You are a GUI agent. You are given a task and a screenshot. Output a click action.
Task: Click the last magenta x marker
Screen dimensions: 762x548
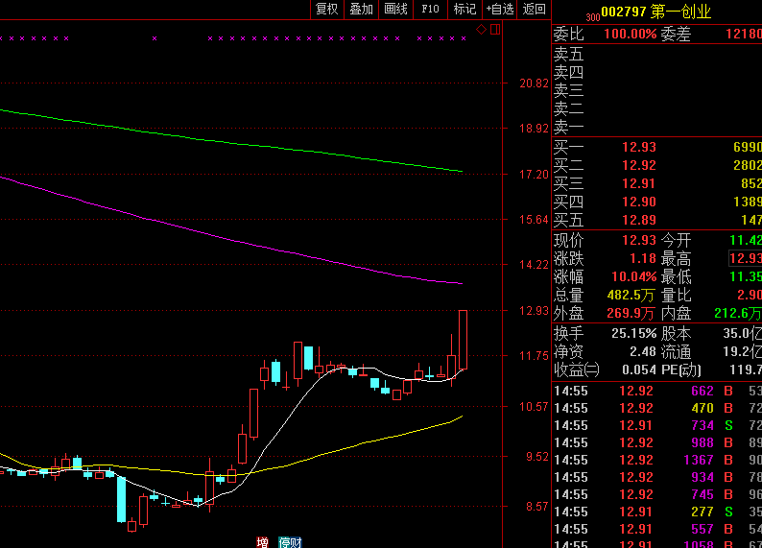click(x=464, y=38)
